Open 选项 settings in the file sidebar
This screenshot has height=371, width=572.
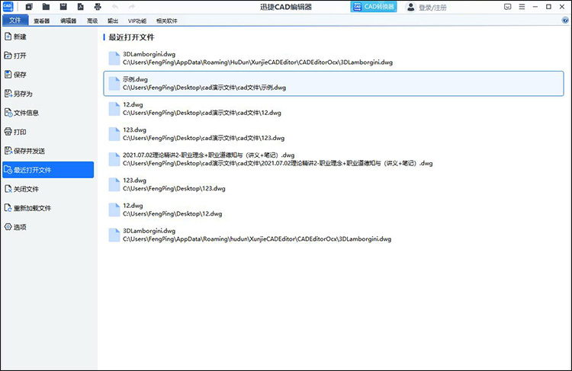tap(48, 227)
